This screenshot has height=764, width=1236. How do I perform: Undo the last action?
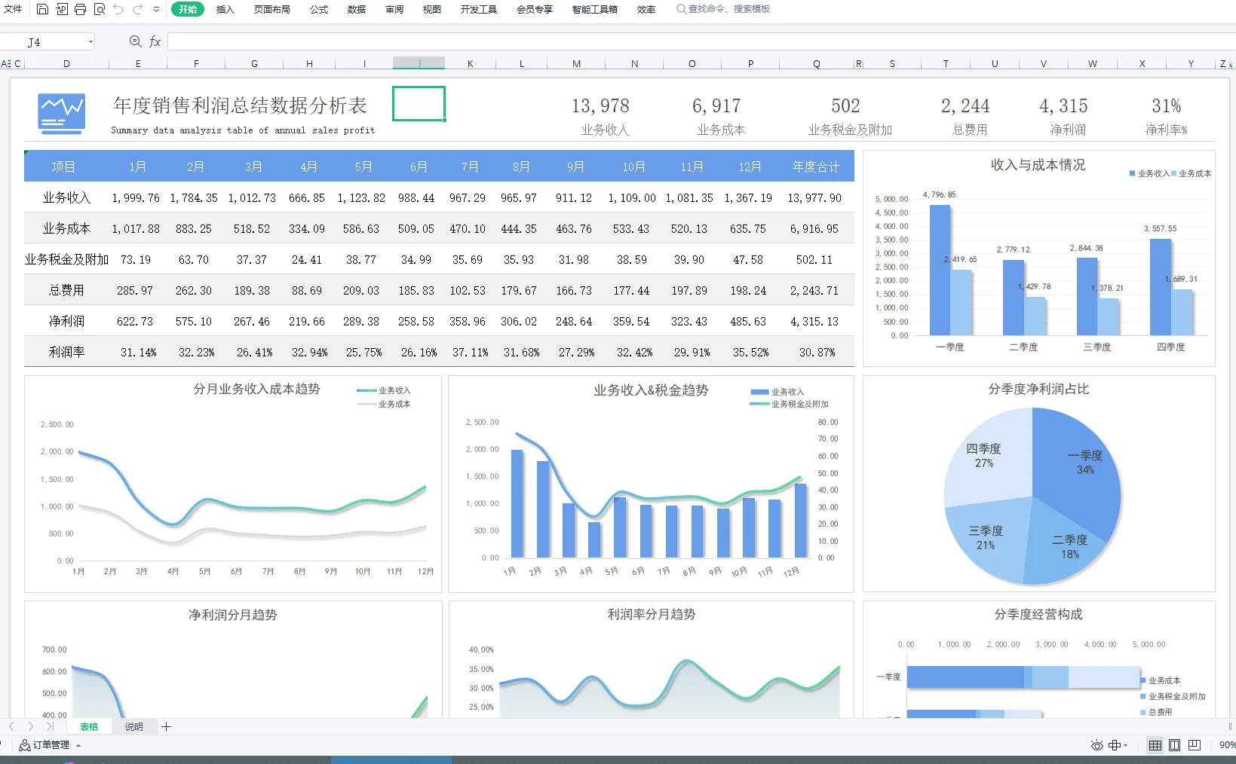click(118, 9)
